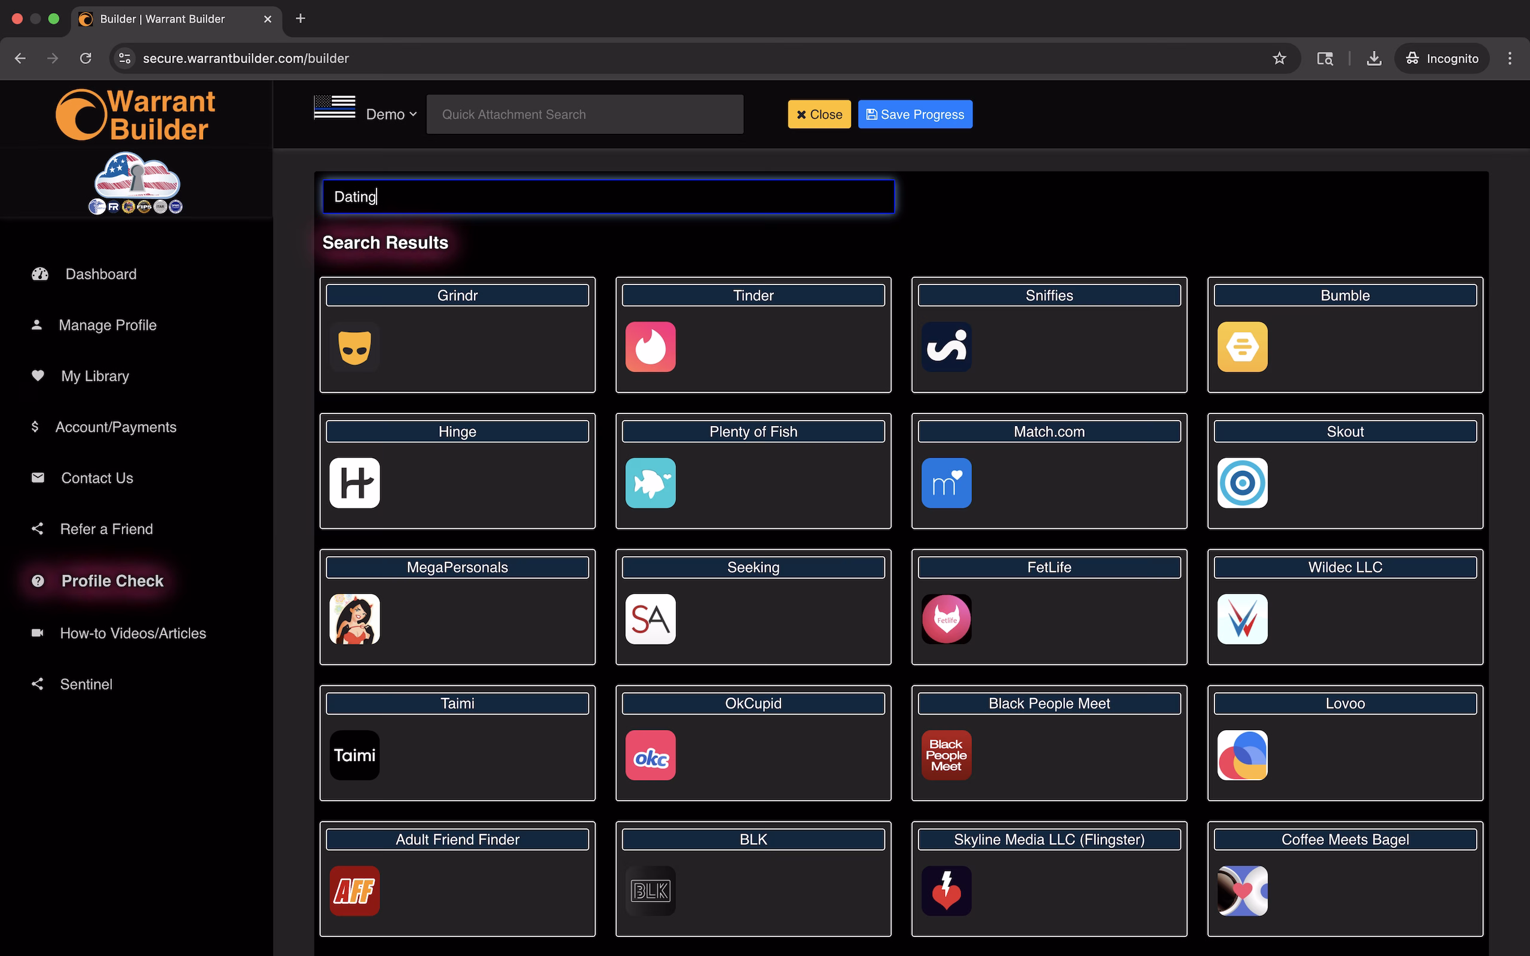The height and width of the screenshot is (956, 1530).
Task: Open Profile Check in sidebar
Action: (112, 580)
